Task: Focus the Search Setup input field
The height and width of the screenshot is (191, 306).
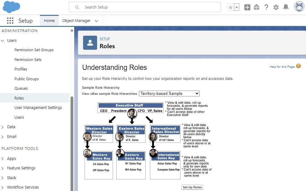Action: (145, 7)
